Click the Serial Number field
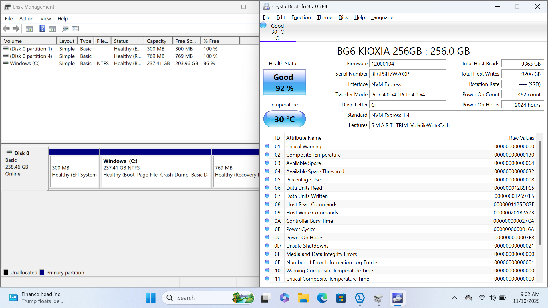 pyautogui.click(x=407, y=74)
